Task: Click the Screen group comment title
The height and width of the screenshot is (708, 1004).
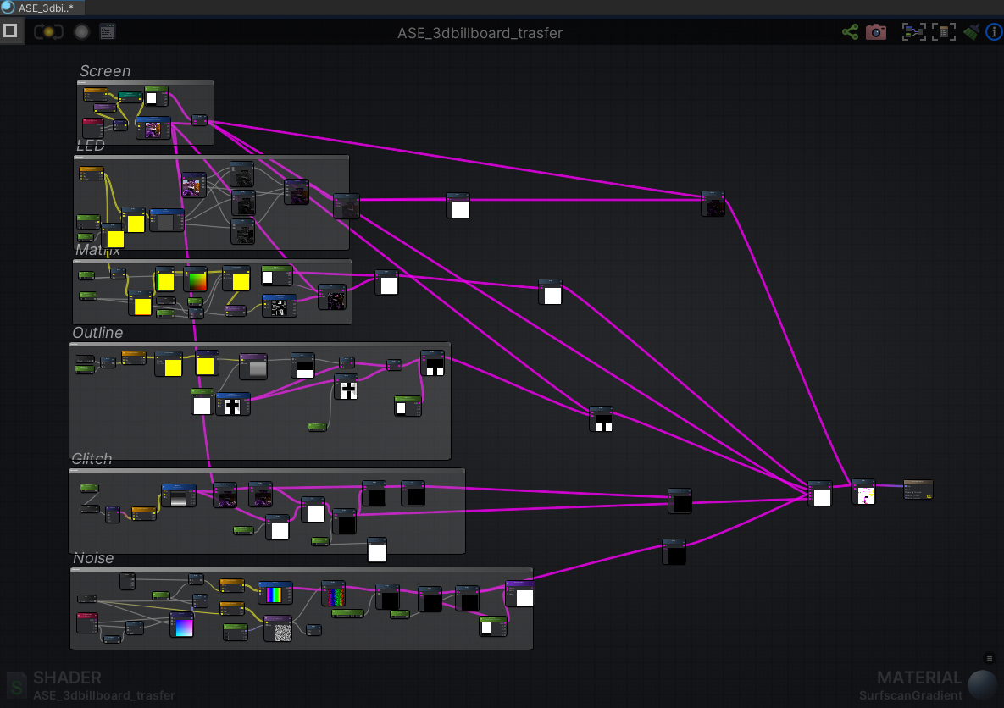Action: point(105,71)
